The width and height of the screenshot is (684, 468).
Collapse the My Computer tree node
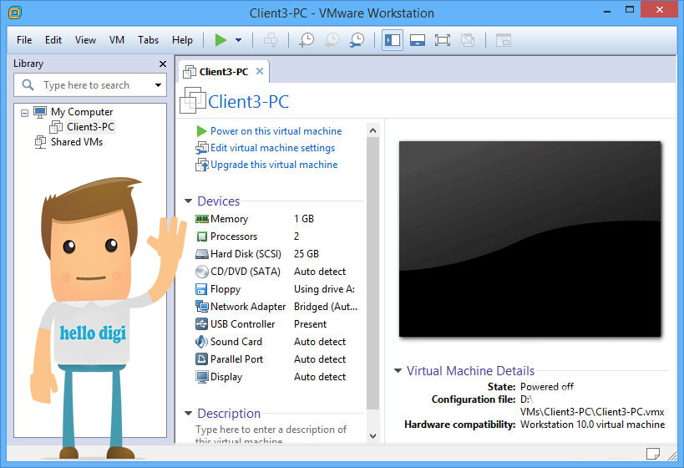(25, 113)
